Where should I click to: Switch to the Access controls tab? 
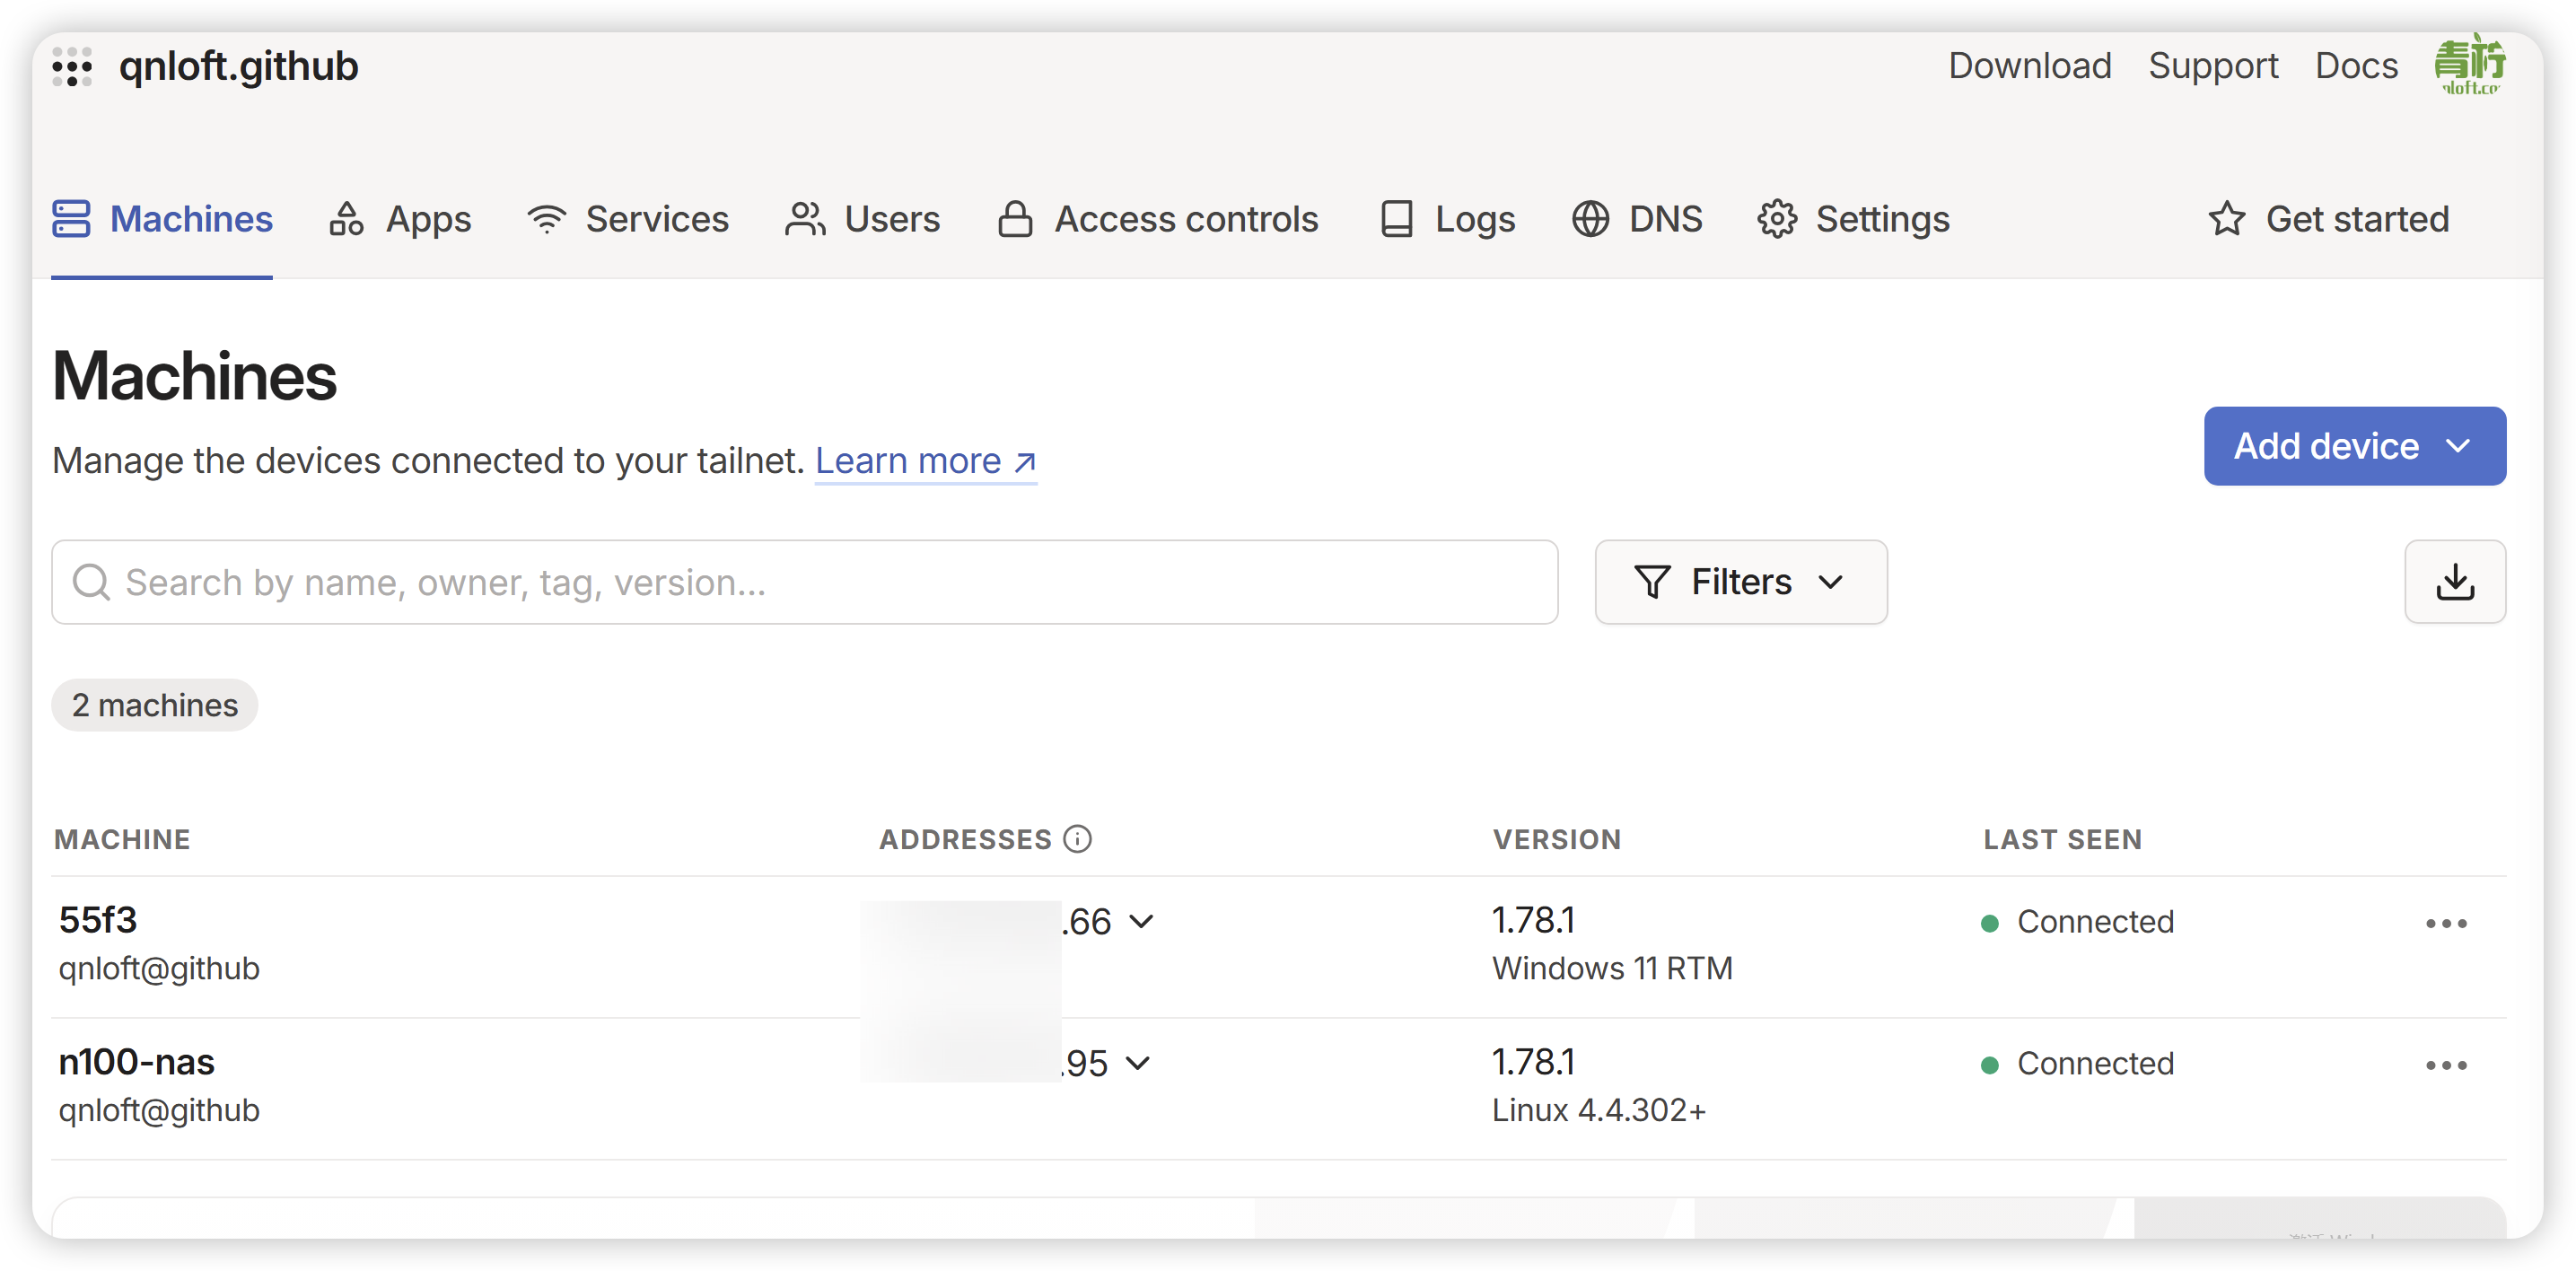(x=1158, y=219)
